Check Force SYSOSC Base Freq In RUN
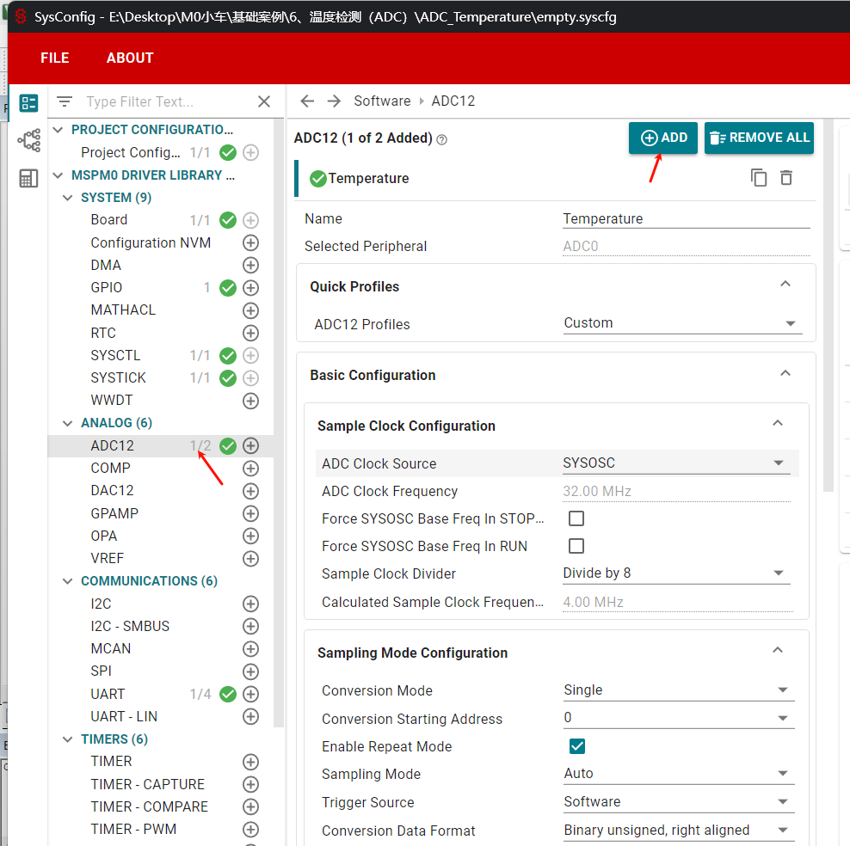 [576, 545]
